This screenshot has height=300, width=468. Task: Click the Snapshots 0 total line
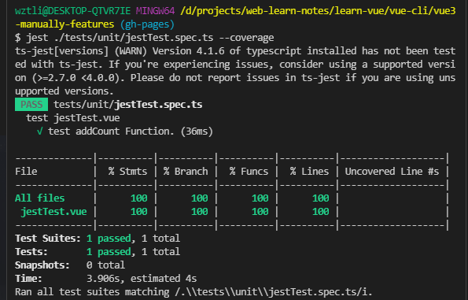[70, 265]
